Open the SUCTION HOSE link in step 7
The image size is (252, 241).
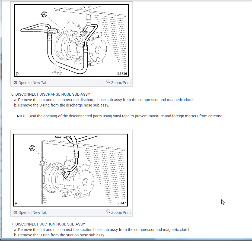[53, 224]
